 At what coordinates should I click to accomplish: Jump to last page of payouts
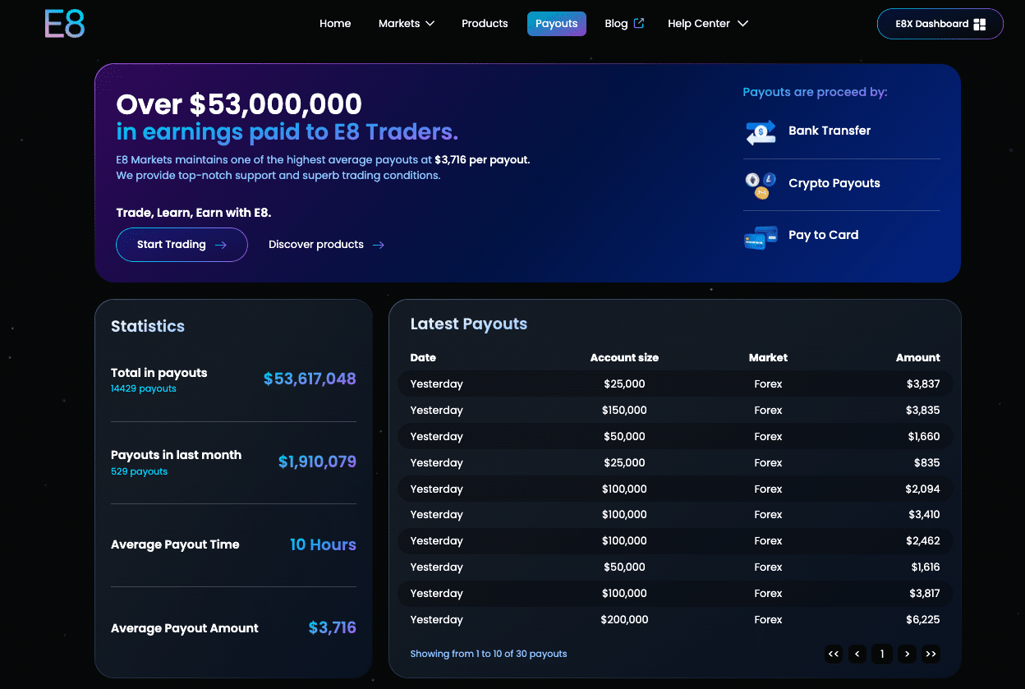(x=931, y=654)
